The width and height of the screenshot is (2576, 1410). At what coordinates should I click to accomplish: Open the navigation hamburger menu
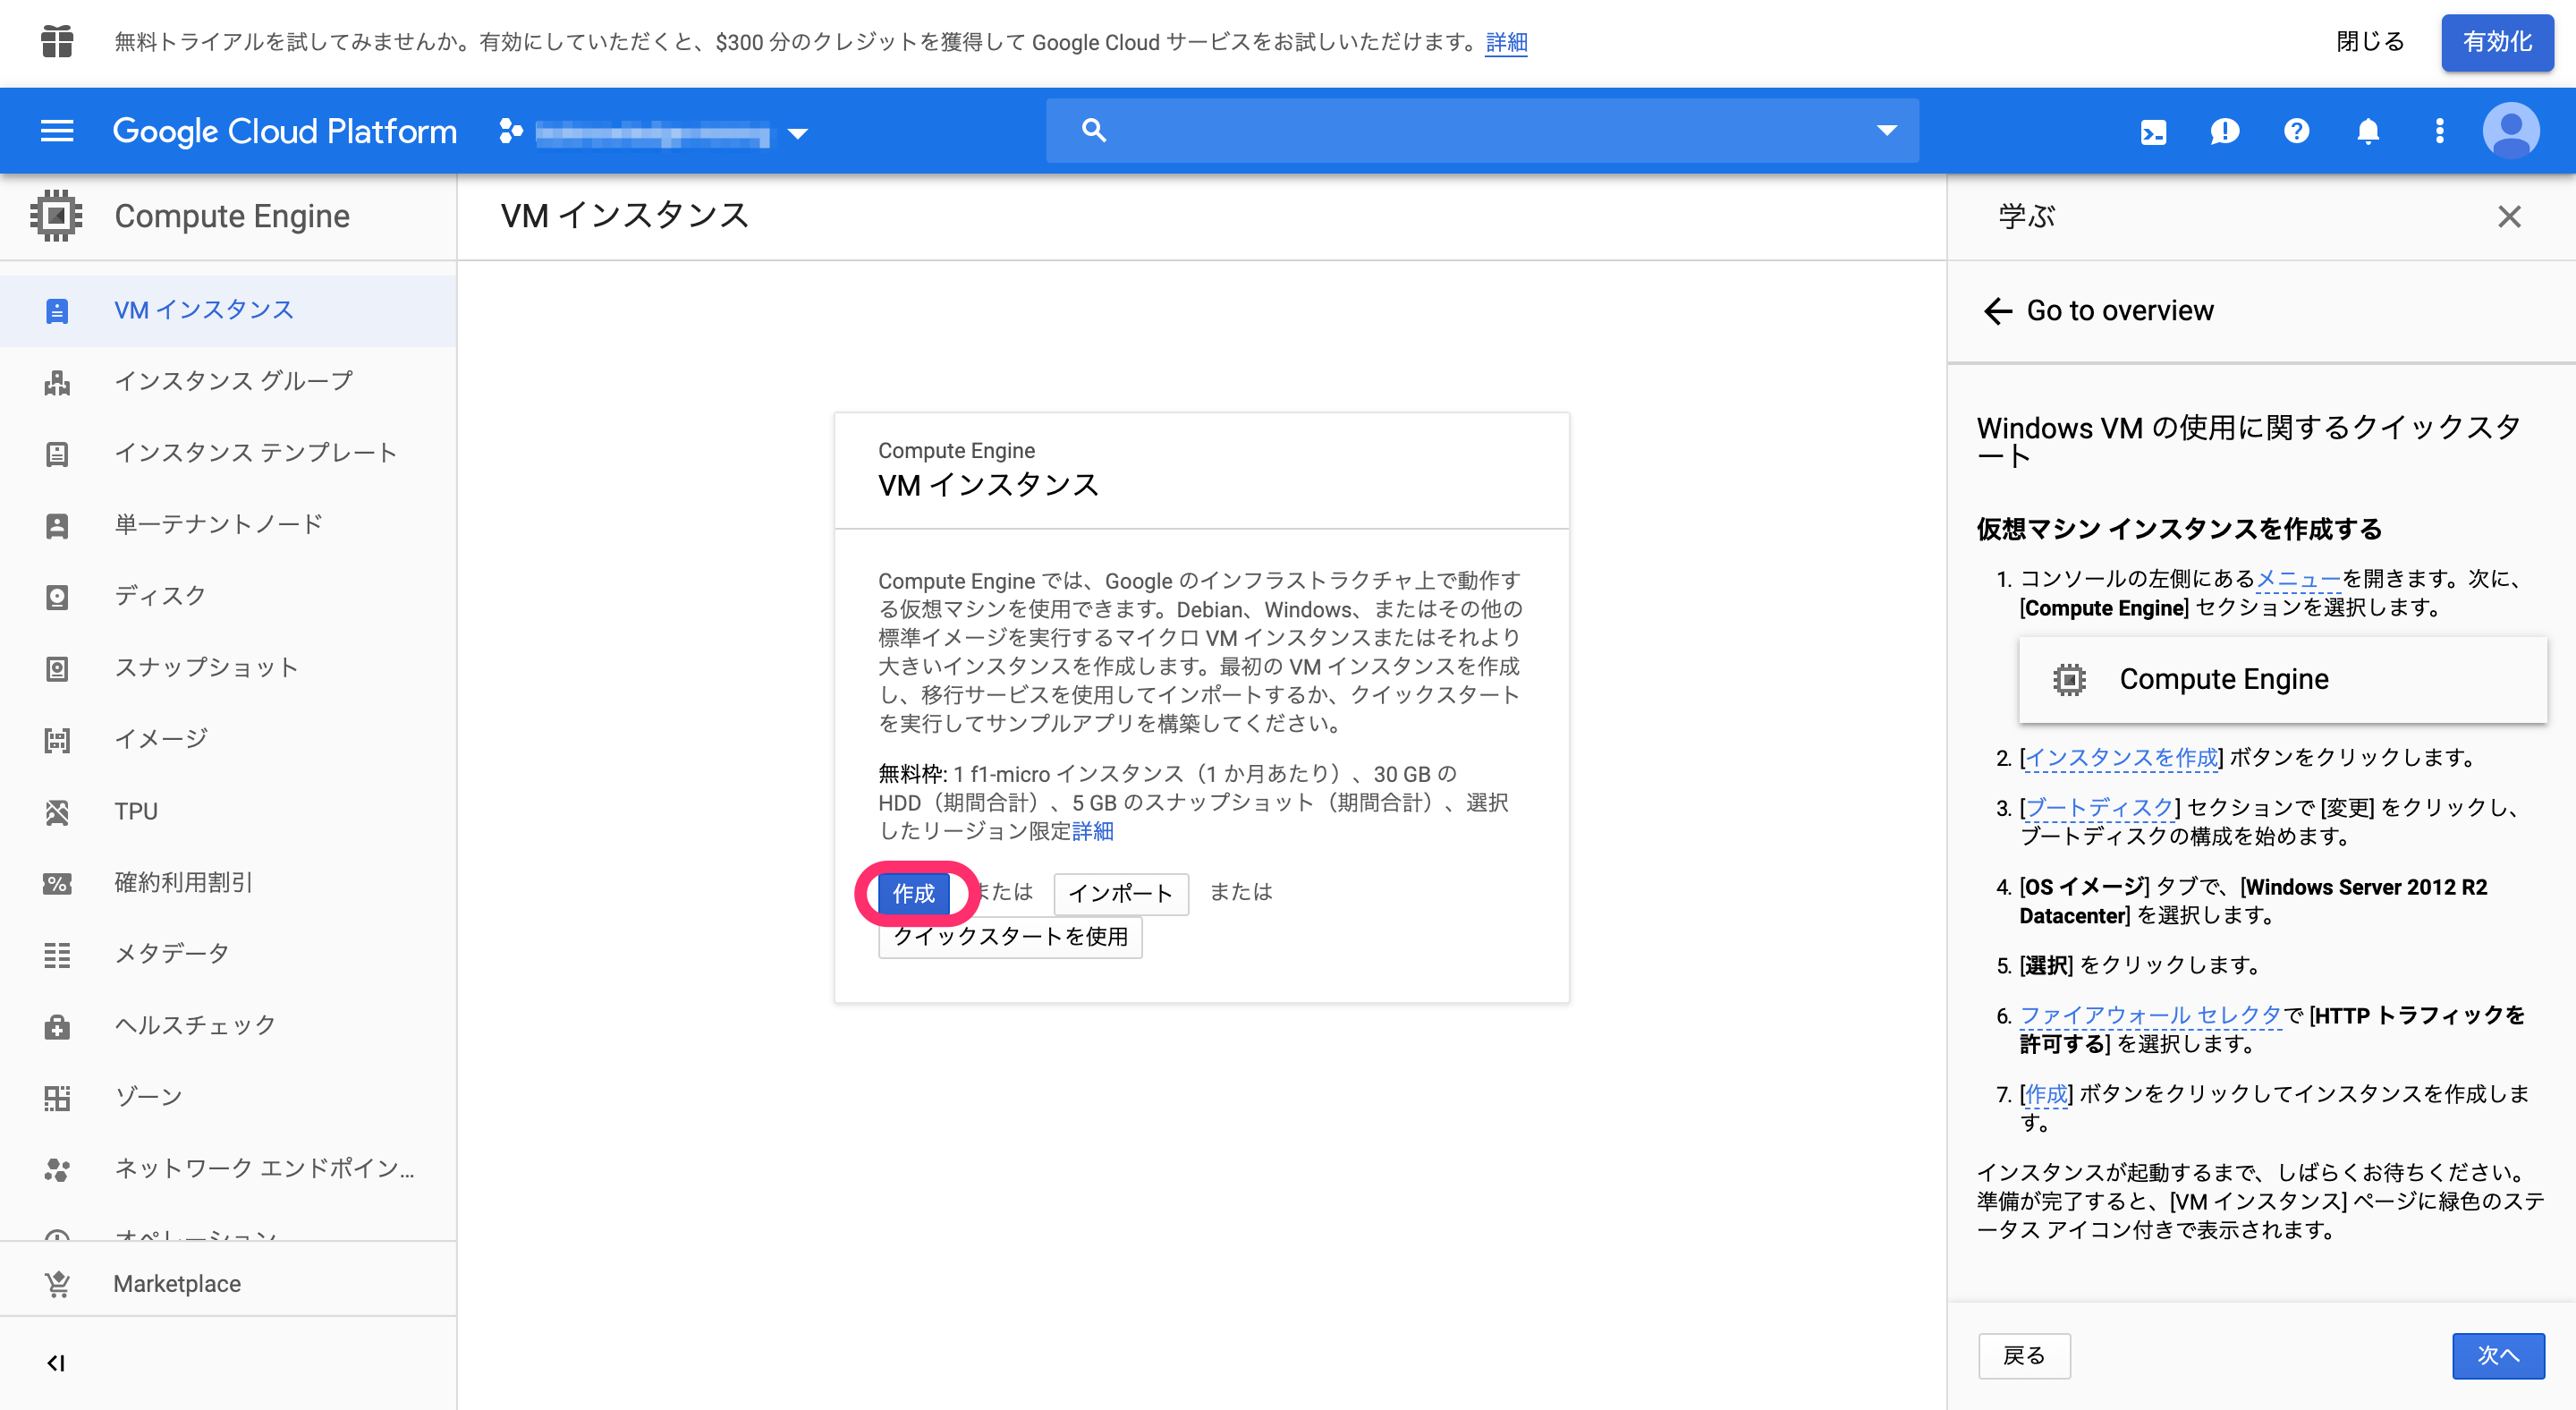[x=57, y=130]
